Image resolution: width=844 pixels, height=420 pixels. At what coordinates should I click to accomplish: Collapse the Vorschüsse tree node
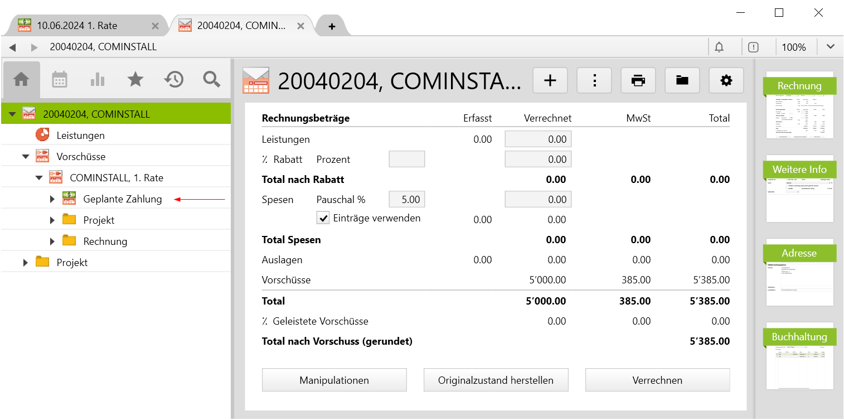[x=26, y=157]
